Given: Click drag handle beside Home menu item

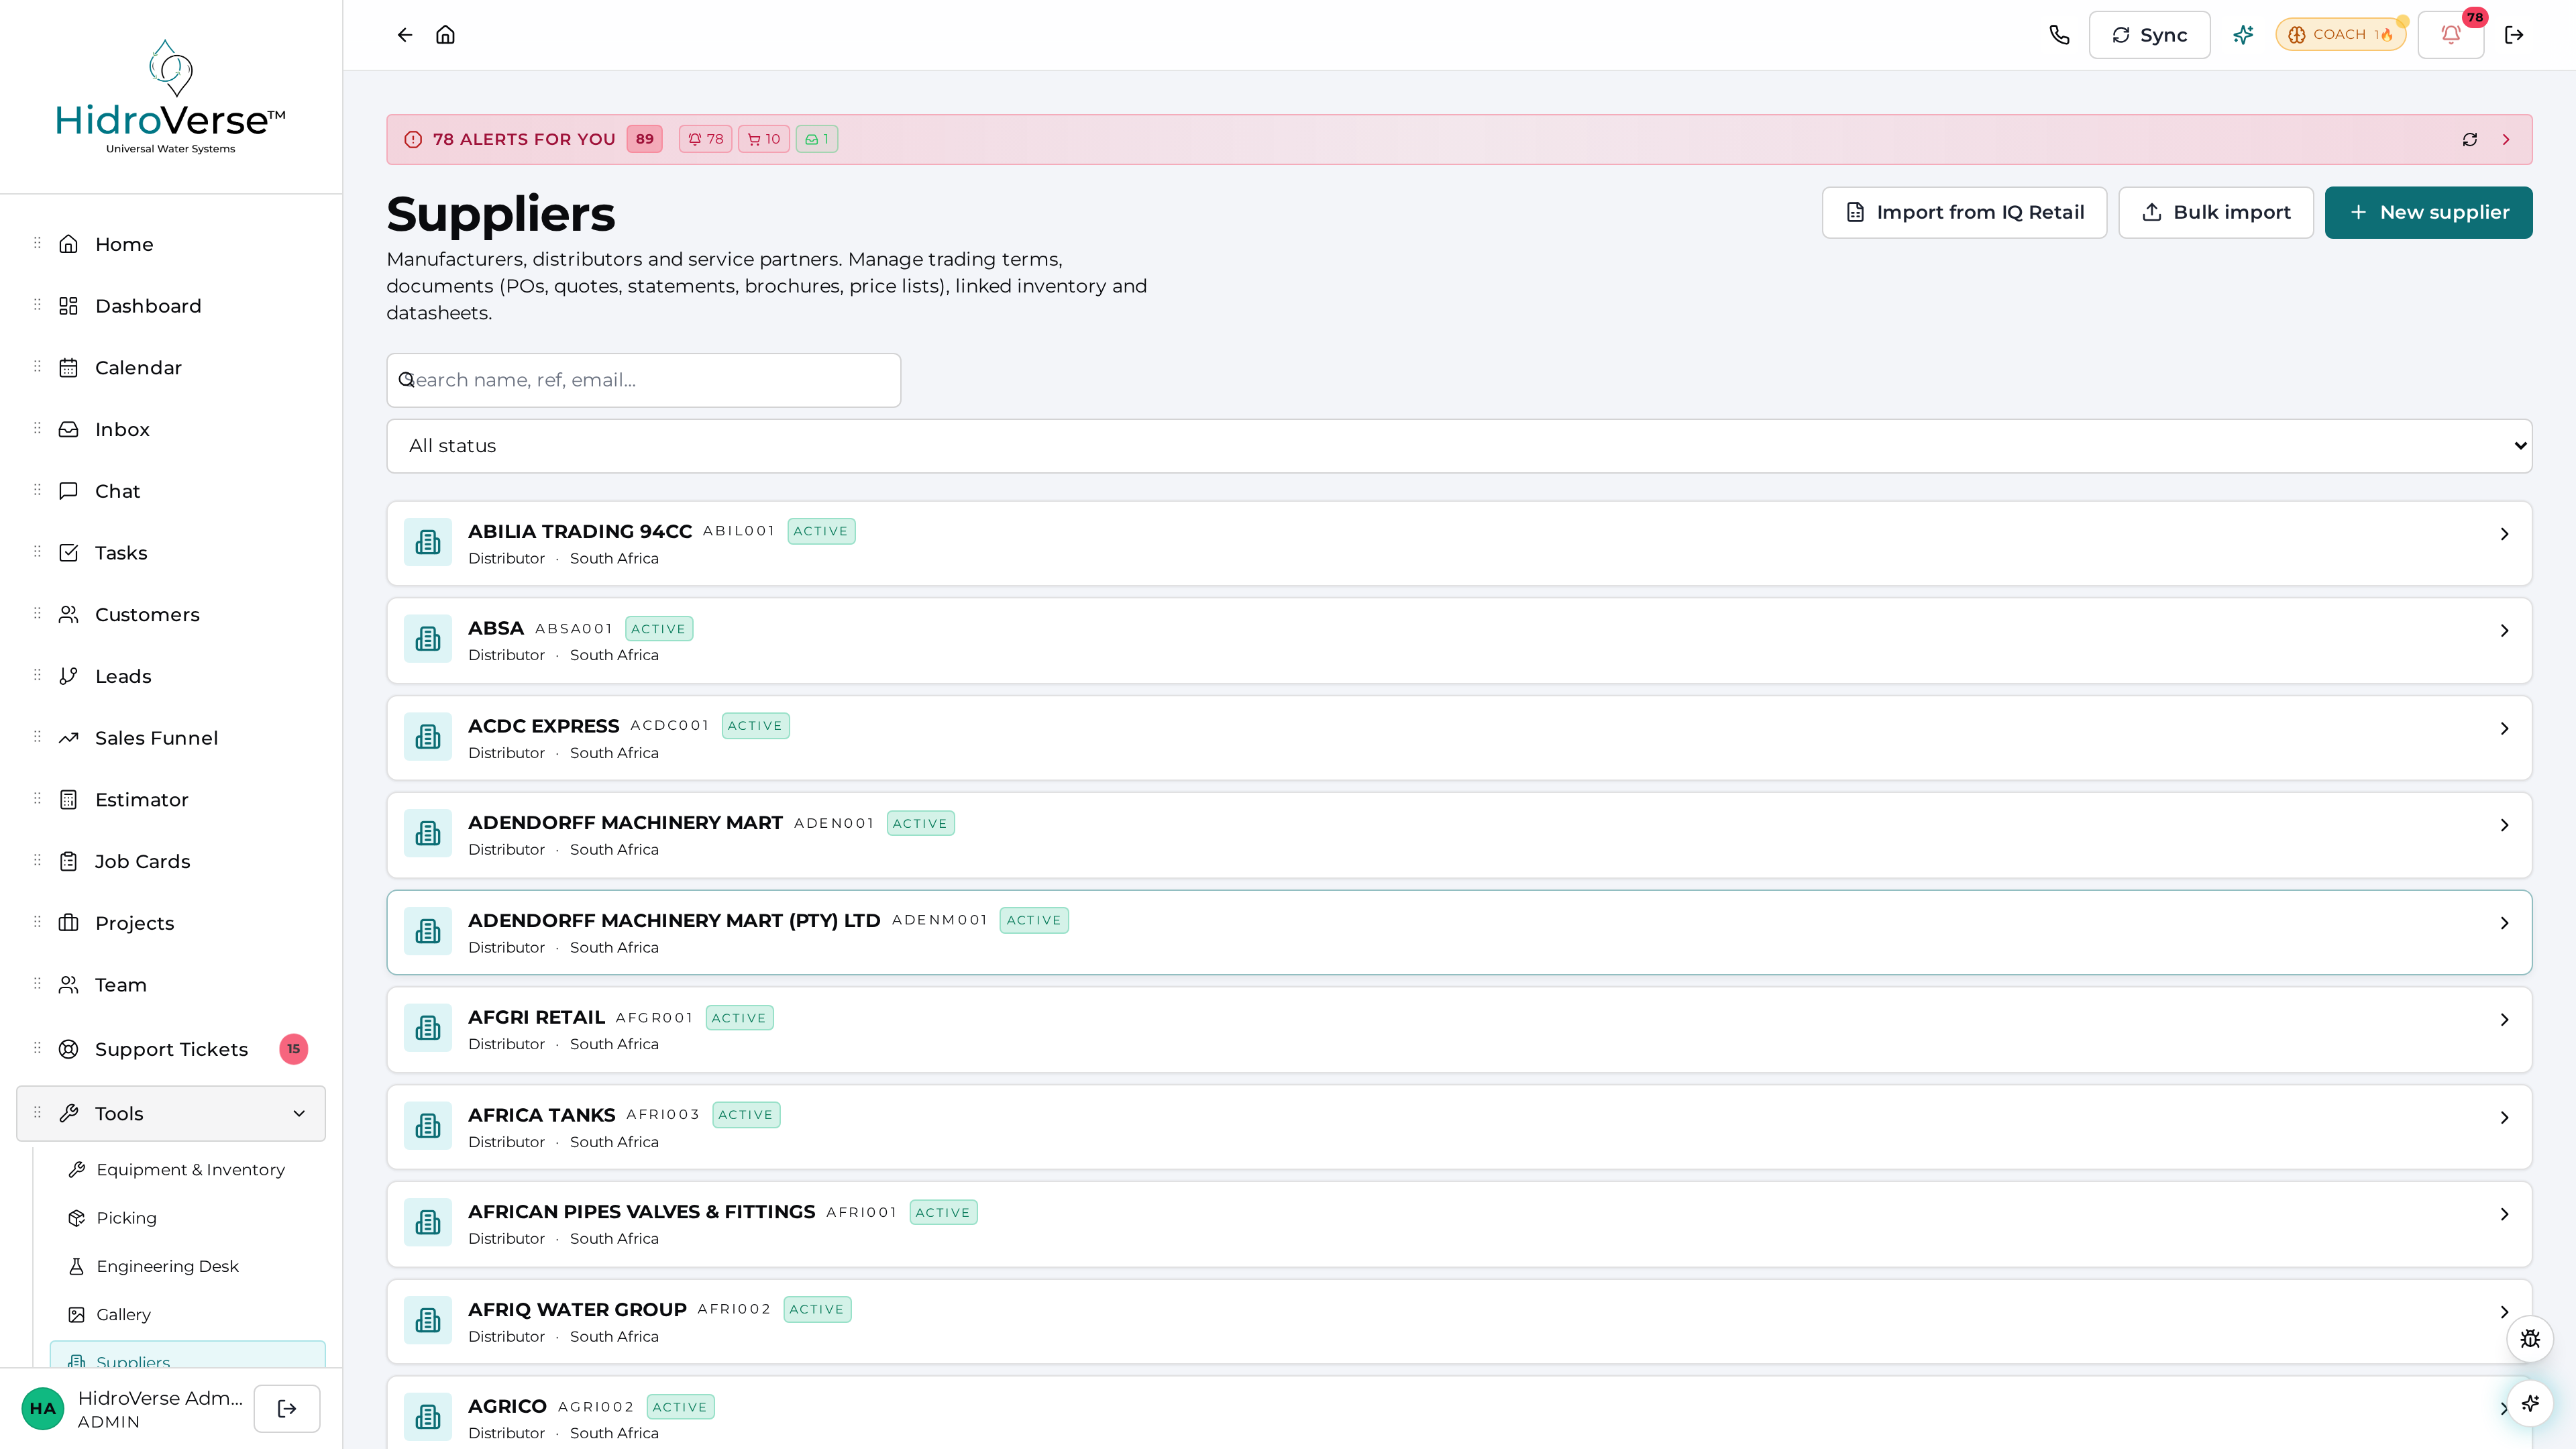Looking at the screenshot, I should (x=37, y=243).
